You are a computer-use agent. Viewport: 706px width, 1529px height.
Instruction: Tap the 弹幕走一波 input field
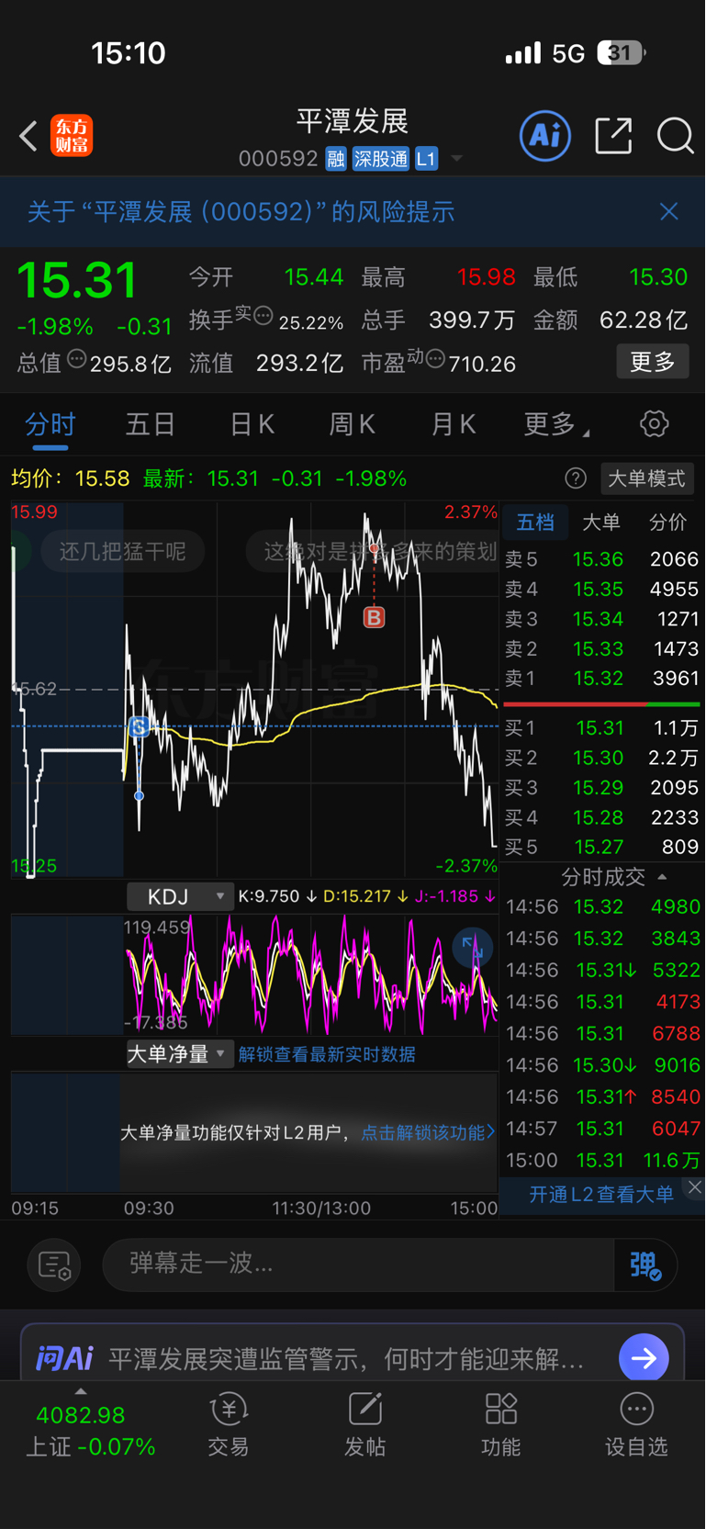[359, 1265]
